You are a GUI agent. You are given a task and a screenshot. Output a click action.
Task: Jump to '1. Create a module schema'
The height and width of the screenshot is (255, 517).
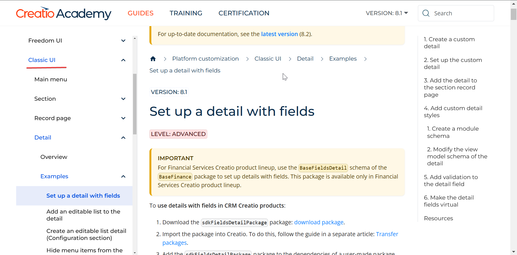coord(453,132)
